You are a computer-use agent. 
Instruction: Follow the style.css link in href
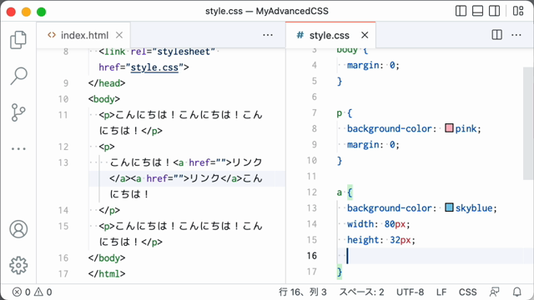point(154,67)
